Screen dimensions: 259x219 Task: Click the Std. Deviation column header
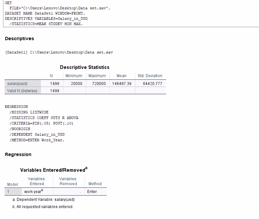pos(150,76)
